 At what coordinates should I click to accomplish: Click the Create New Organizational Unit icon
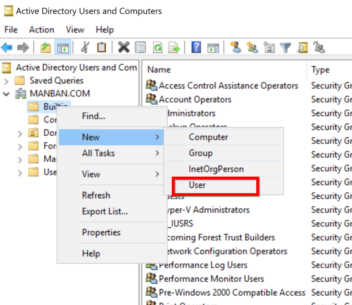269,47
